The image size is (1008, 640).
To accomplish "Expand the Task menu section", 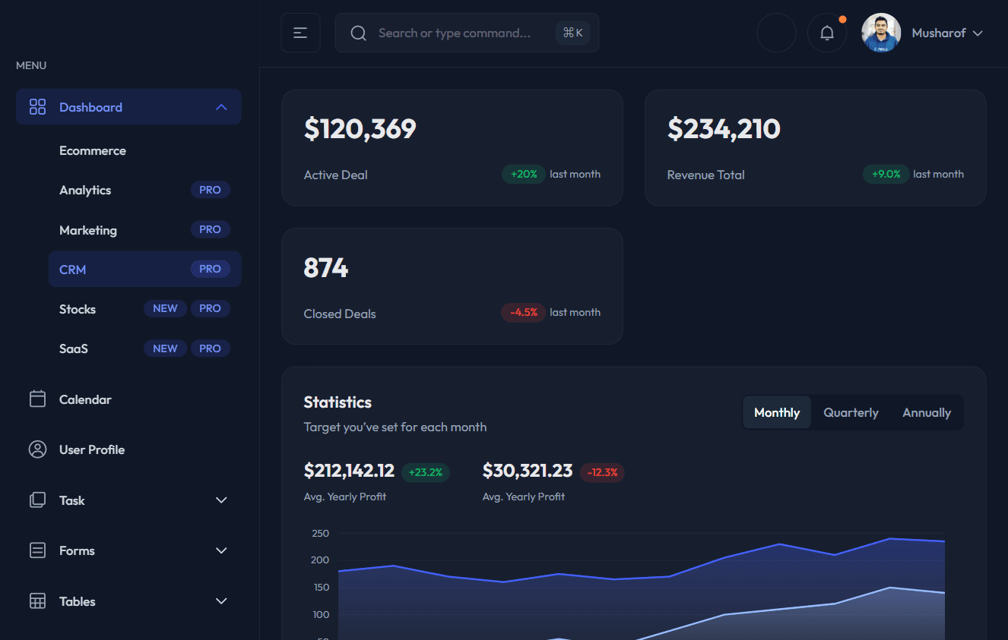I will [221, 500].
